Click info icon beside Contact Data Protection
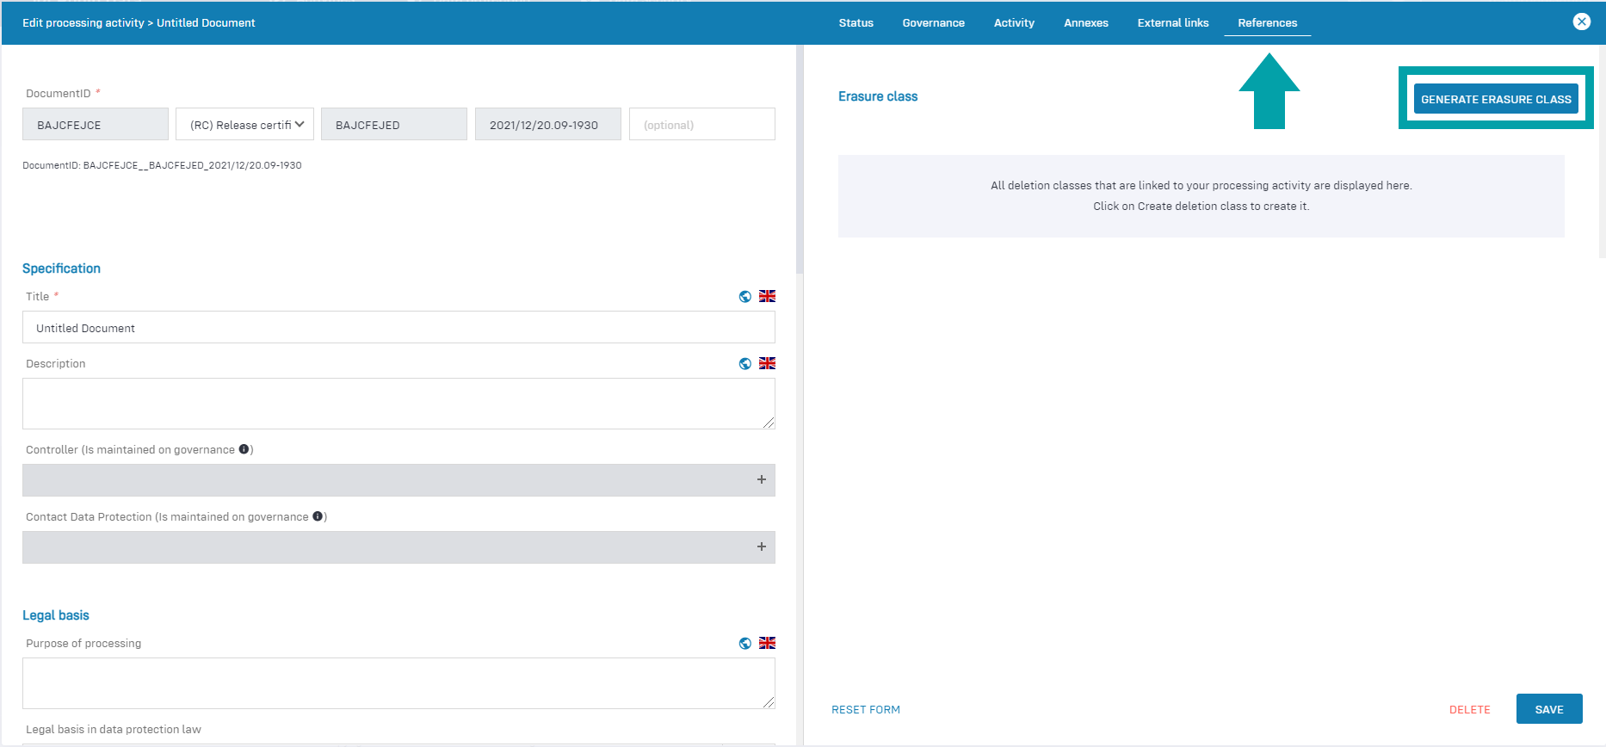 pyautogui.click(x=318, y=516)
